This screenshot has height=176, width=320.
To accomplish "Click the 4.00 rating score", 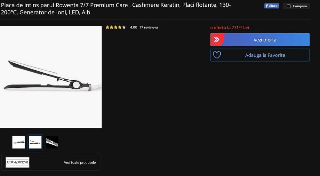I will [x=134, y=27].
